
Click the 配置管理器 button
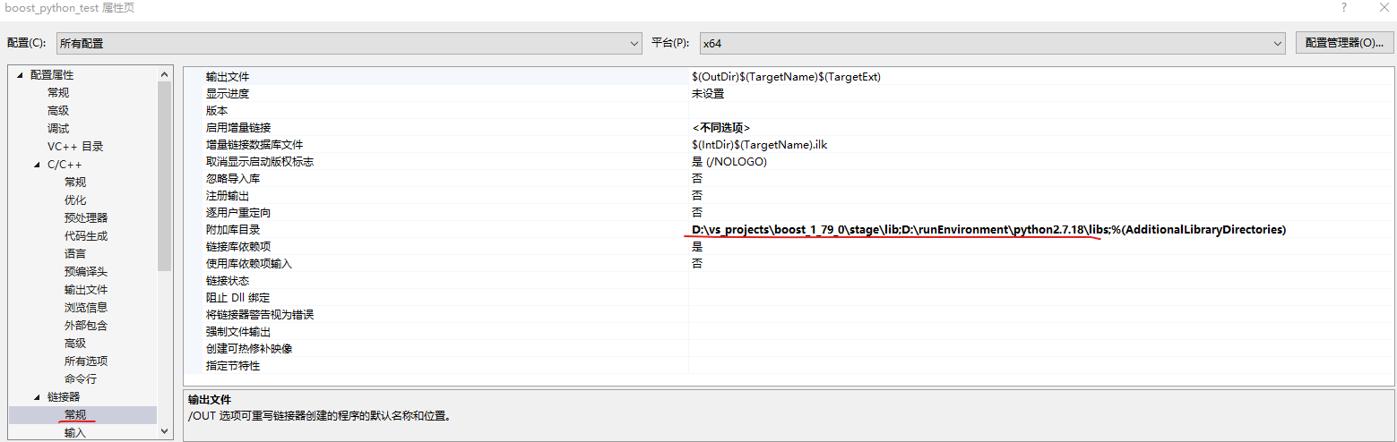tap(1344, 43)
